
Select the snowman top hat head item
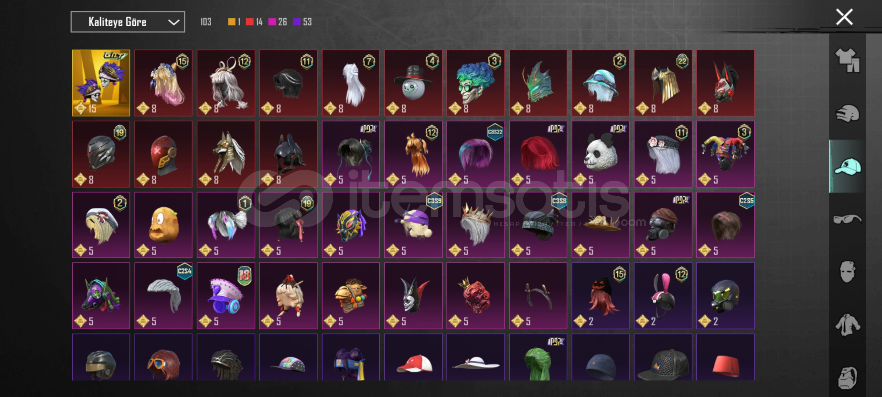[x=413, y=83]
